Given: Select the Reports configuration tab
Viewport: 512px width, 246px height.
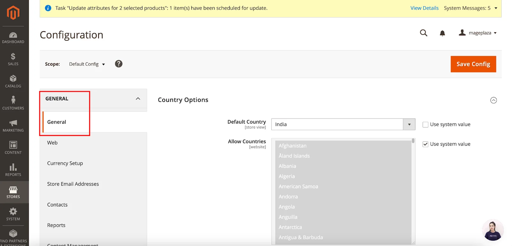Looking at the screenshot, I should tap(93, 225).
